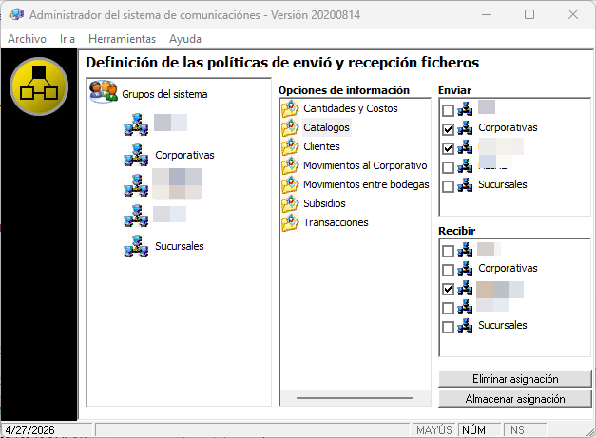Viewport: 596px width, 438px height.
Task: Enable Sucursales checkbox under Enviar
Action: click(448, 185)
